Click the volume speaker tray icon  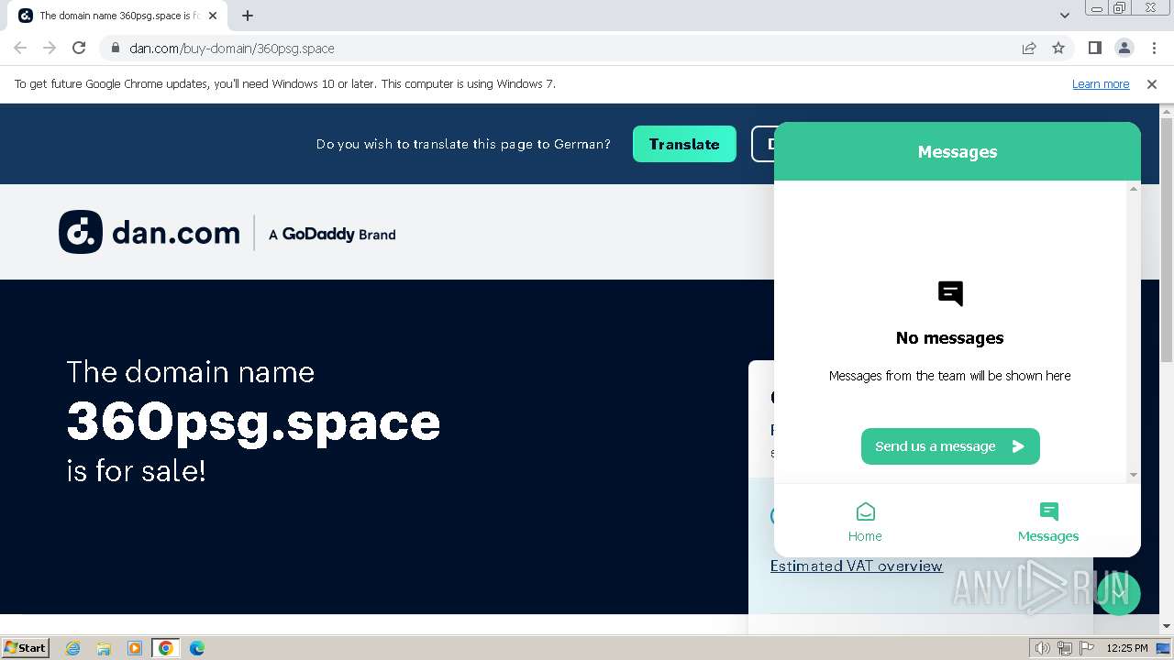point(1043,648)
